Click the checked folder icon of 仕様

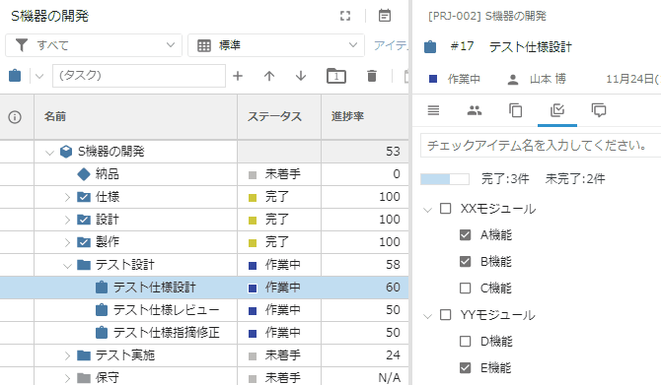84,197
